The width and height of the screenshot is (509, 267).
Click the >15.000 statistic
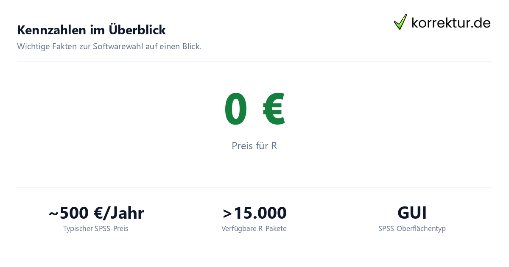[x=255, y=213]
